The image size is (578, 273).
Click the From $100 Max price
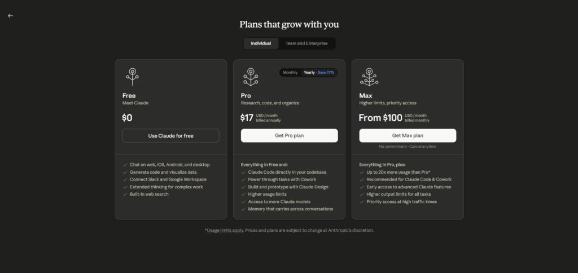coord(380,118)
